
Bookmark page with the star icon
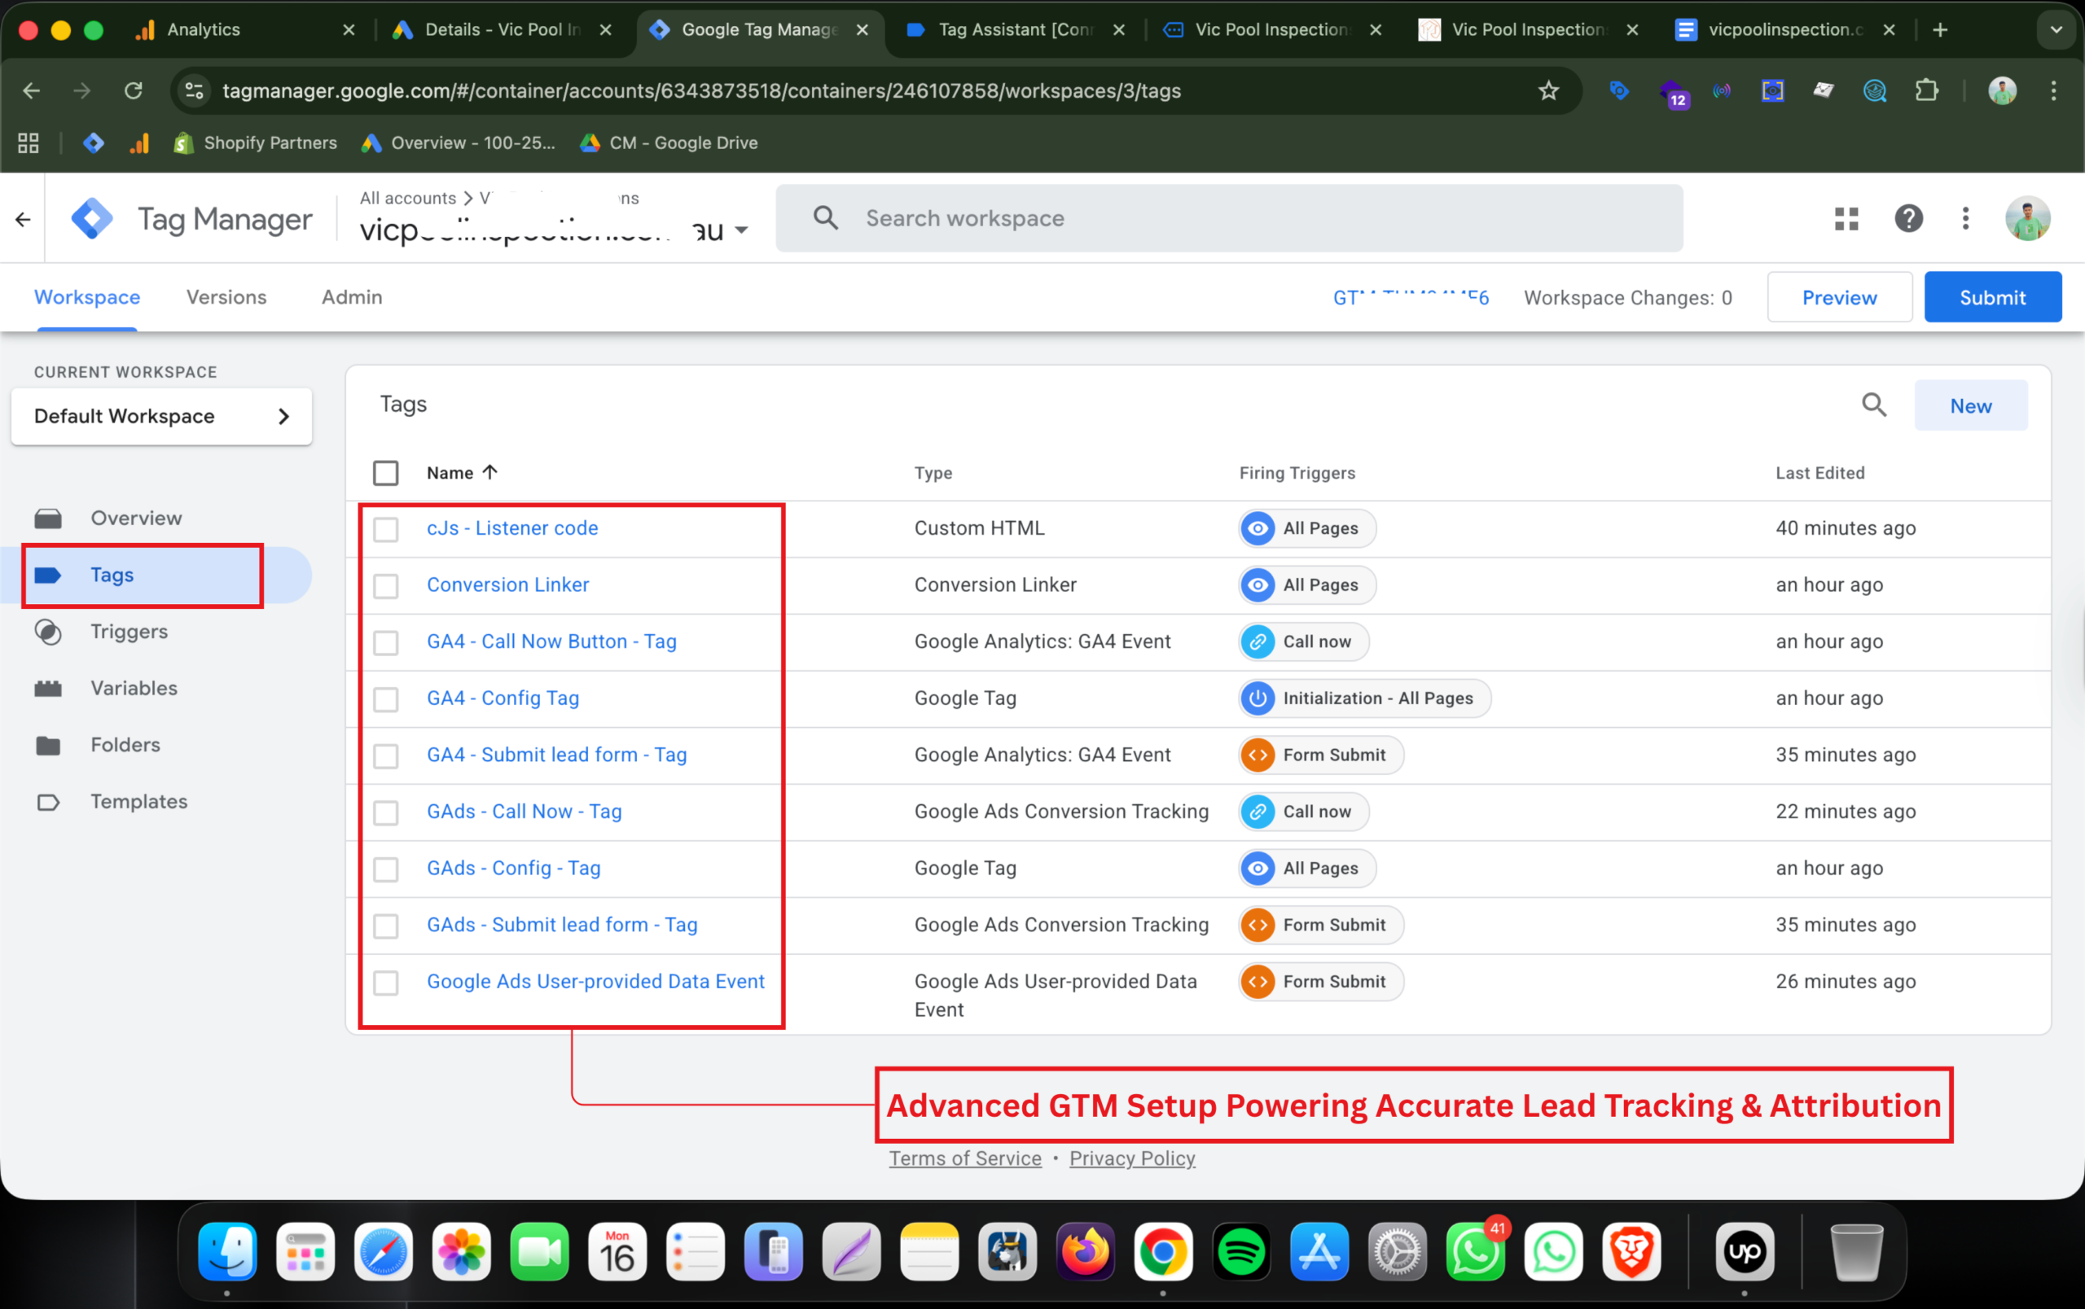click(1548, 91)
